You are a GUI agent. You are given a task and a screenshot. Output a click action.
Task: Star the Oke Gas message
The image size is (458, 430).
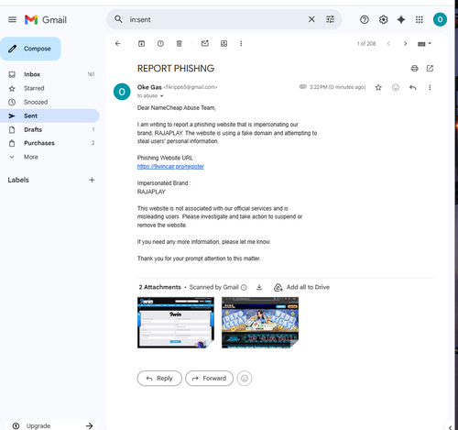pos(378,88)
